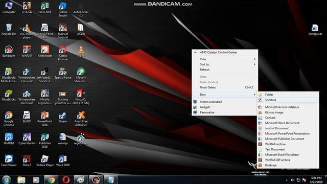Click the AutoClicker (1) desktop icon
The height and width of the screenshot is (184, 327).
(x=81, y=10)
